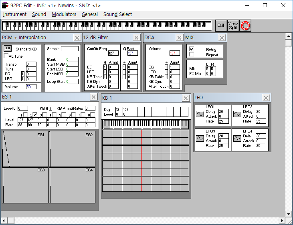Viewport: 293px width, 225px height.
Task: Check EG stage 8 checkbox
Action: 93,114
